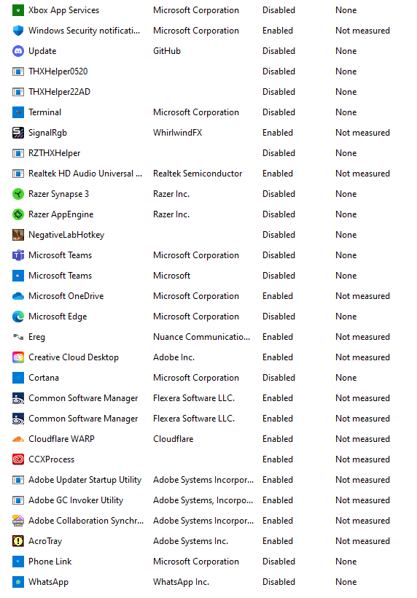Screen dimensions: 417x598
Task: Click Not measured impact of AcroTray
Action: click(362, 541)
